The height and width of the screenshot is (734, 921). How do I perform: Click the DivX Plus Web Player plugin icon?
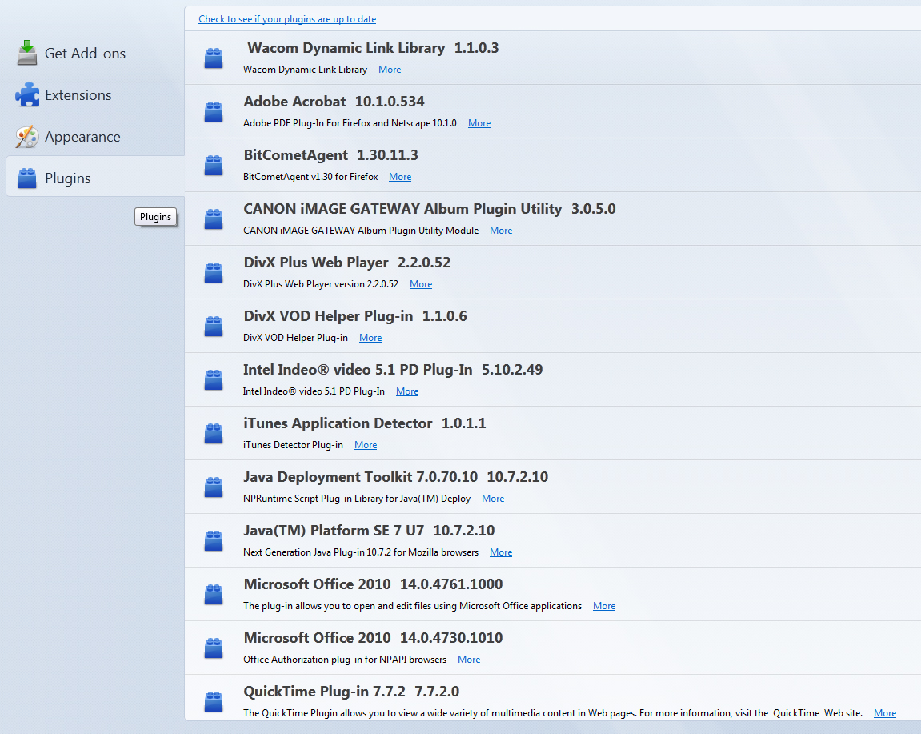tap(213, 273)
